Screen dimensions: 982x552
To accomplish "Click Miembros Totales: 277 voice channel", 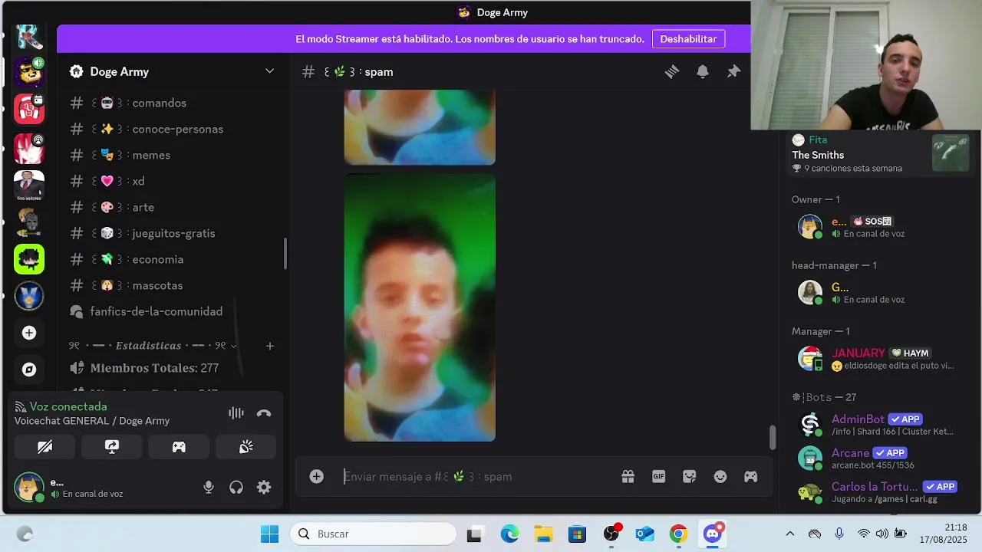I will [153, 368].
